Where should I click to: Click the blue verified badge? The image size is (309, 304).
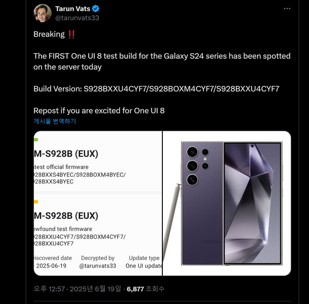click(96, 9)
